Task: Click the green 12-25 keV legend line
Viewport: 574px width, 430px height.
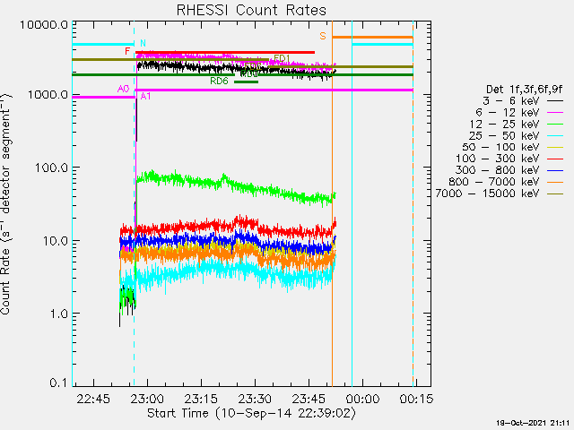Action: pos(555,125)
